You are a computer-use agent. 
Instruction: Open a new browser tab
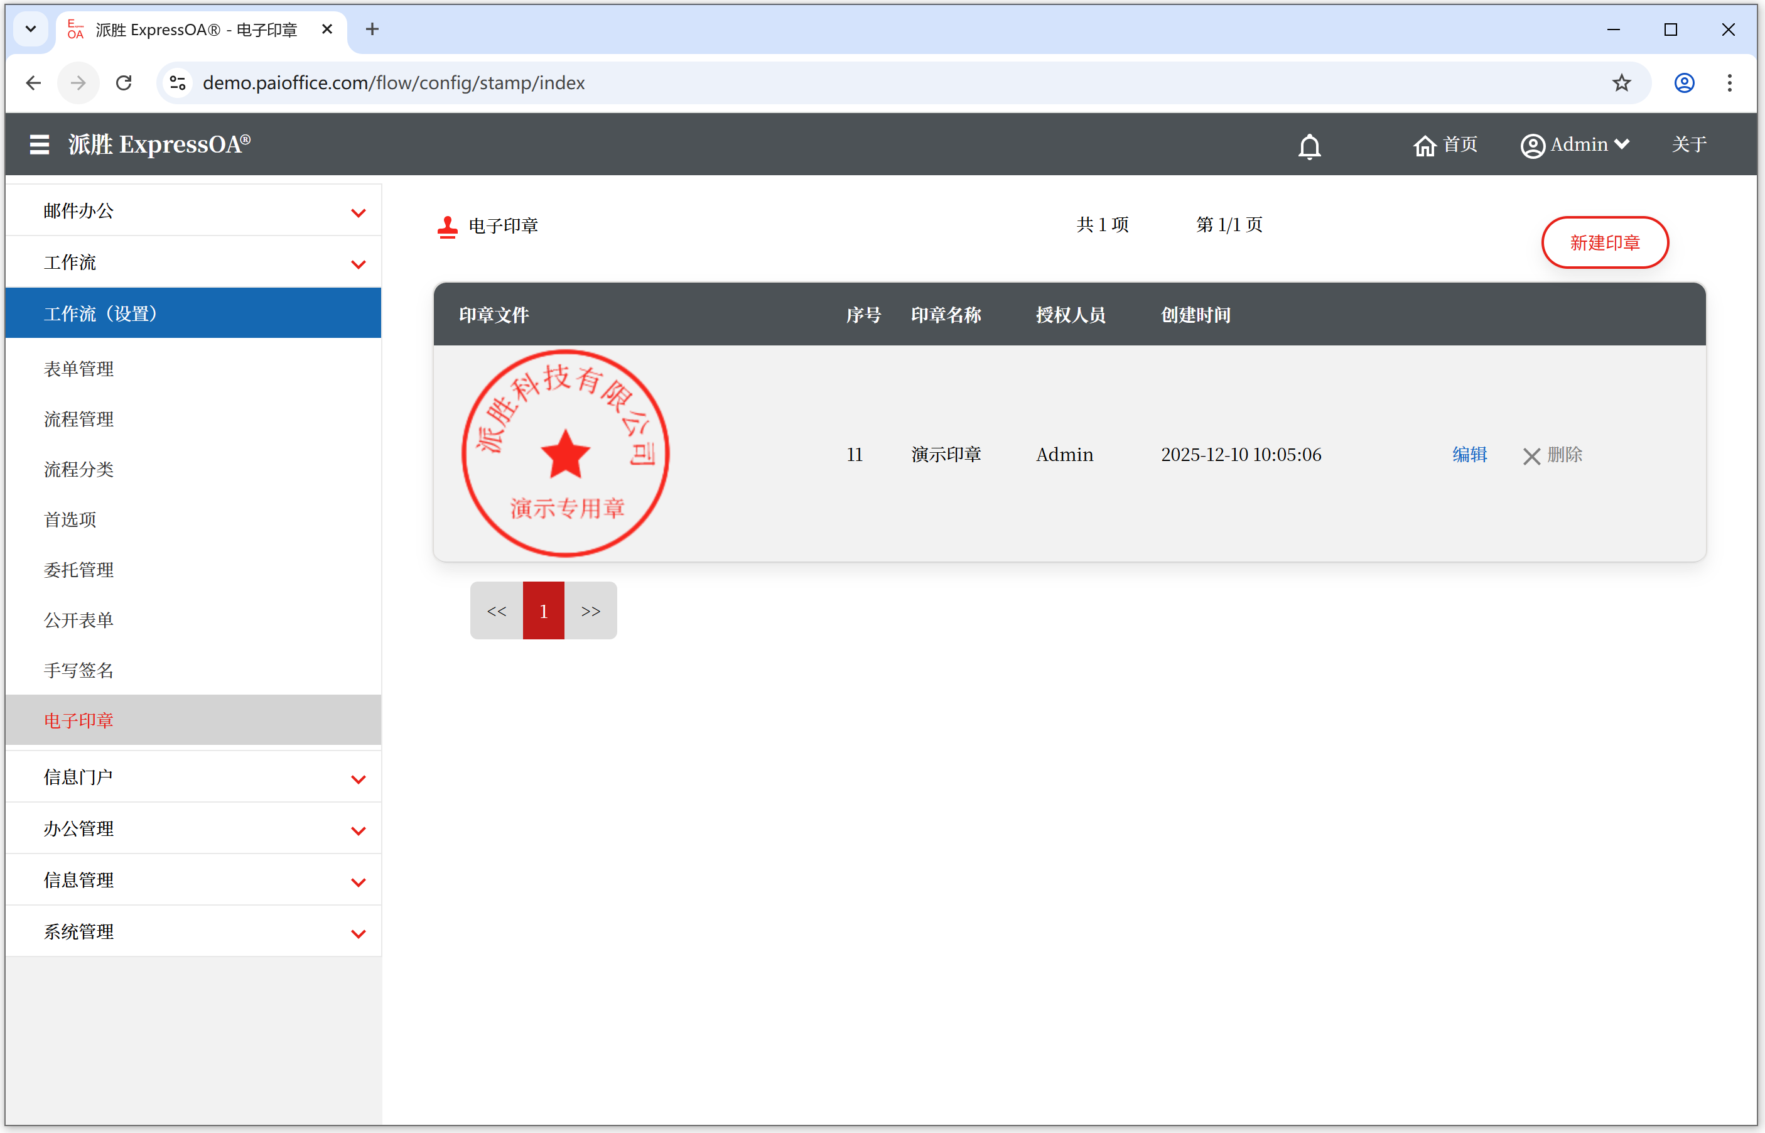coord(372,30)
